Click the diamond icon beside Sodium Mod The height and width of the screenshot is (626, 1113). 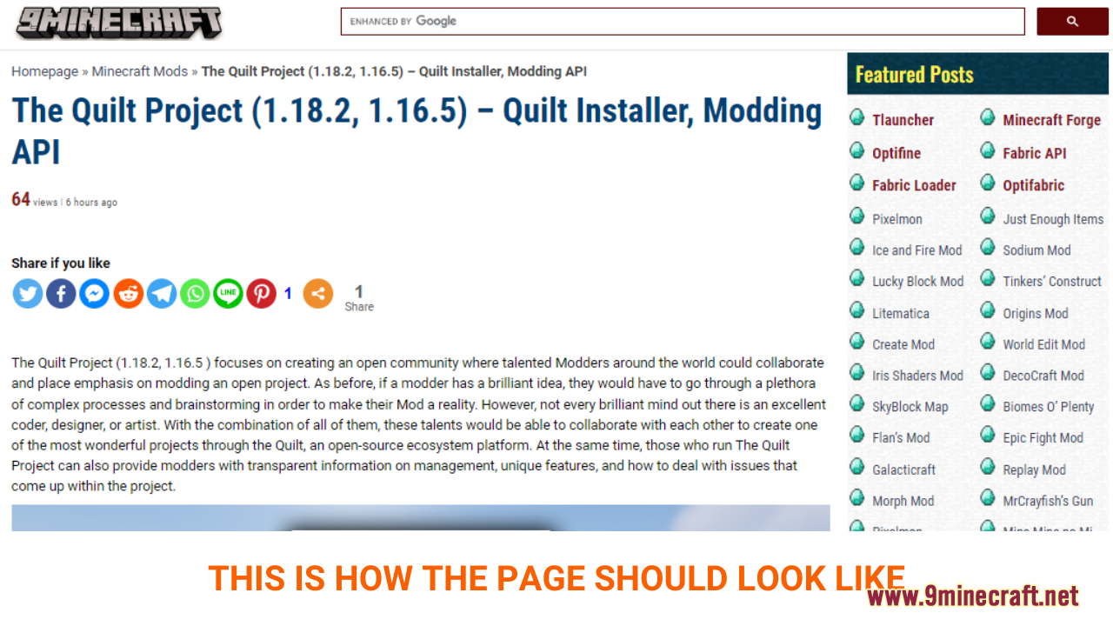(988, 248)
